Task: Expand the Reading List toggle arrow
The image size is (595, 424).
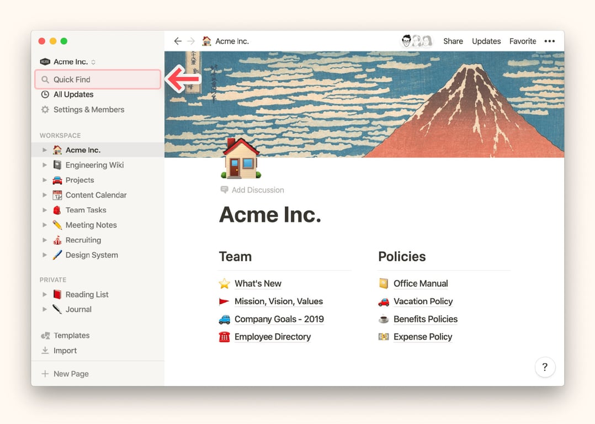Action: click(45, 295)
